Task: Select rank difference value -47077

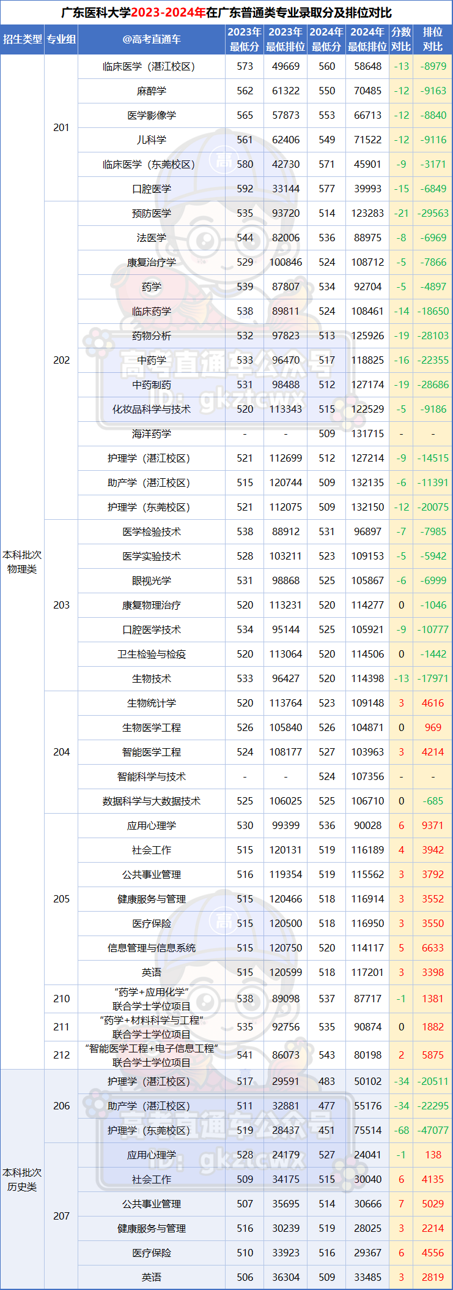Action: (x=433, y=1131)
